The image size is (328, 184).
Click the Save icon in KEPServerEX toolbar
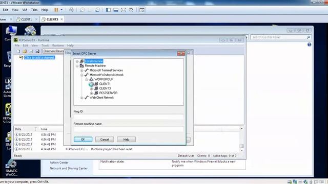point(31,51)
